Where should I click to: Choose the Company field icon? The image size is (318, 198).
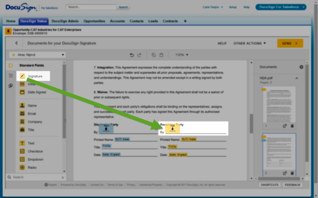22,122
